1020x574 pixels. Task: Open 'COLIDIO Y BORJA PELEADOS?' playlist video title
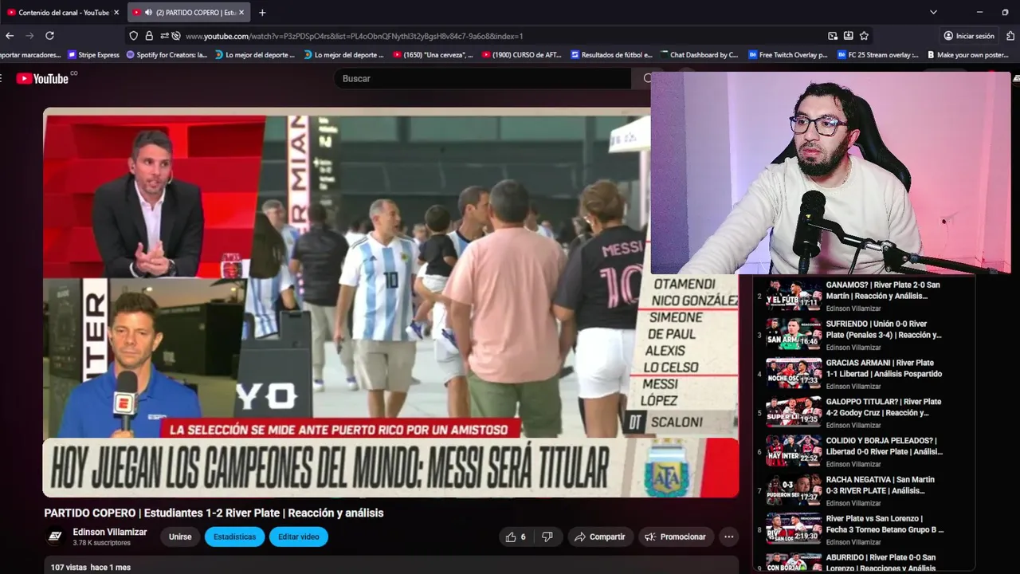coord(884,446)
